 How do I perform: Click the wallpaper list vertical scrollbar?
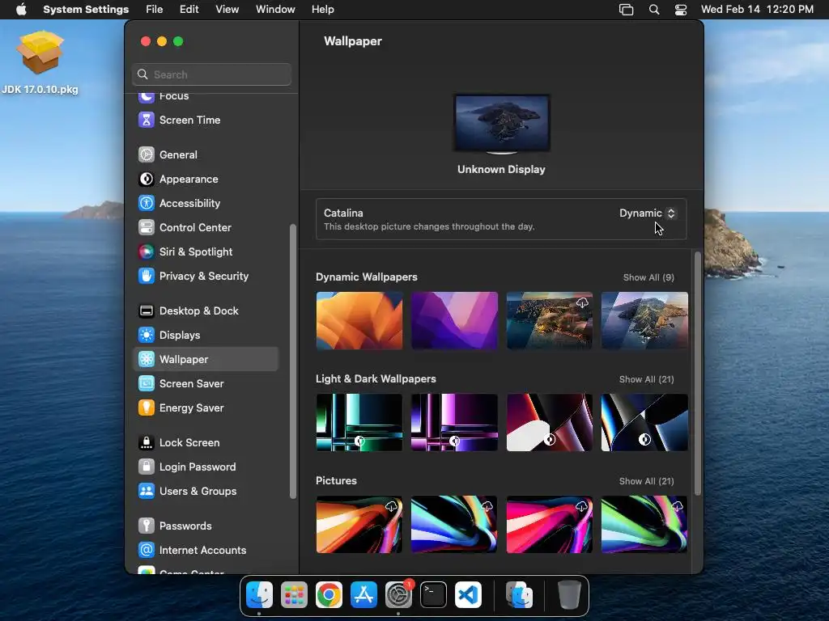(698, 374)
